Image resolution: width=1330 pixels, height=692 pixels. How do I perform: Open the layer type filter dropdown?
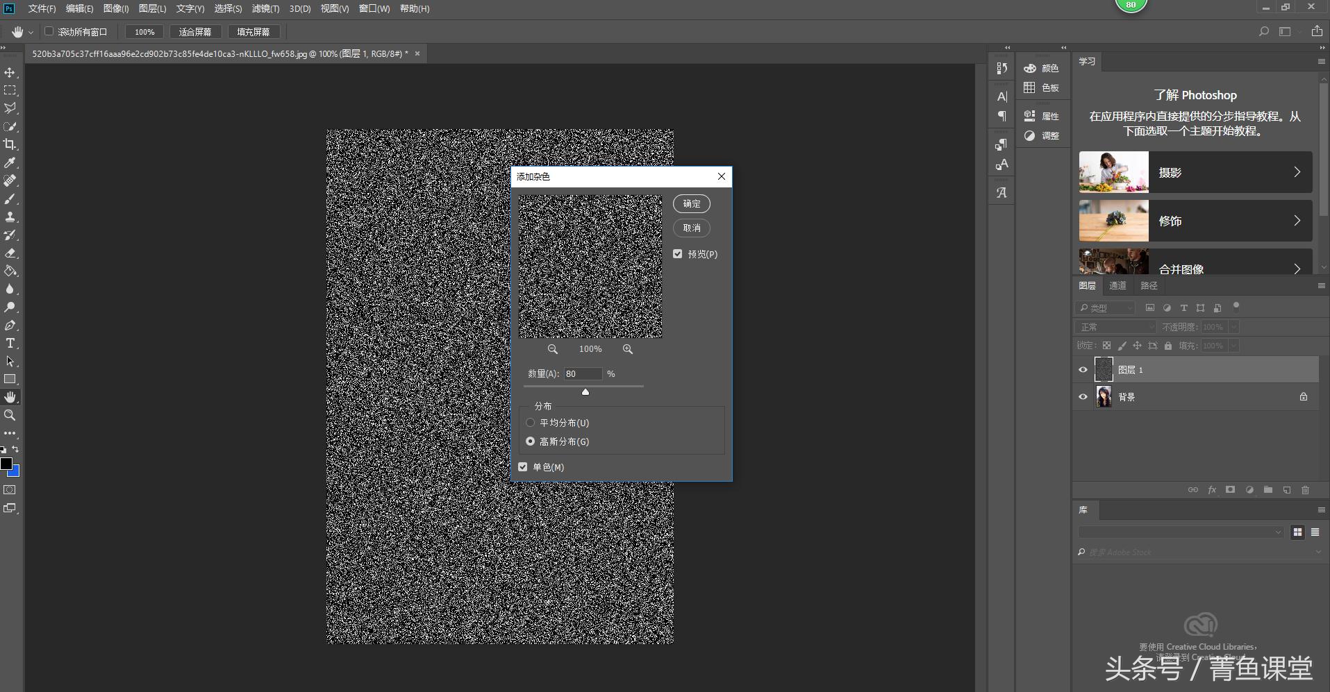[x=1104, y=308]
